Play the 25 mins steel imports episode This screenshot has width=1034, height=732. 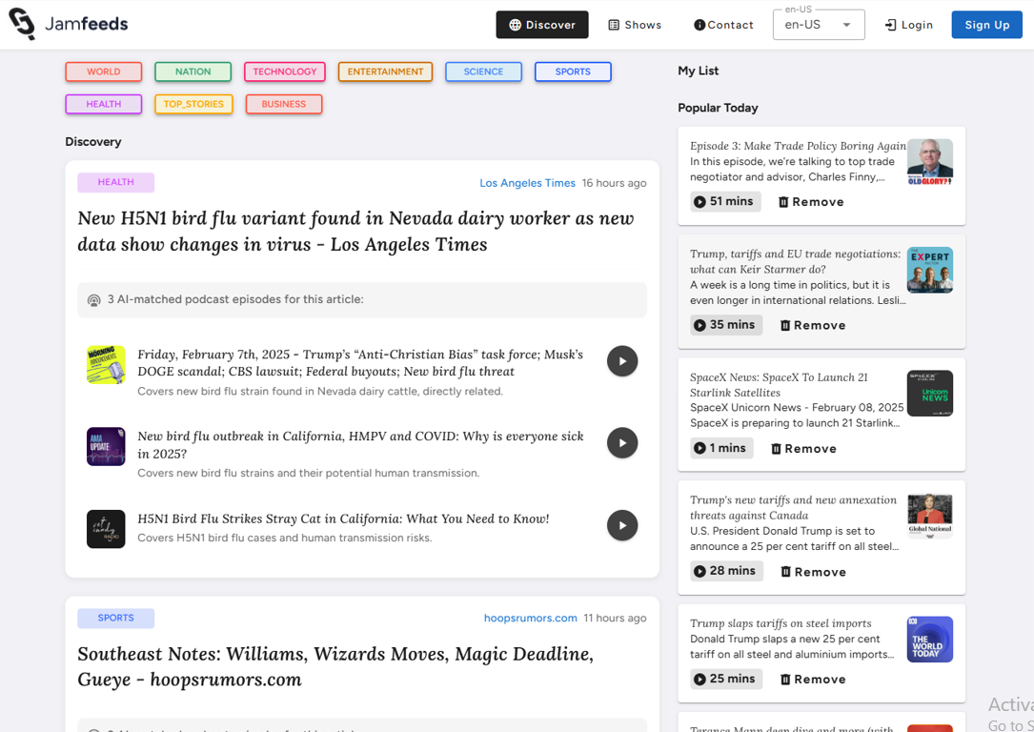(726, 679)
